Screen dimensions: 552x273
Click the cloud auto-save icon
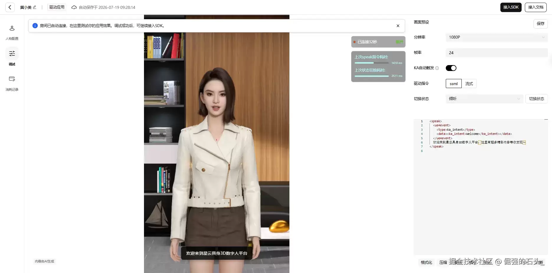[74, 7]
